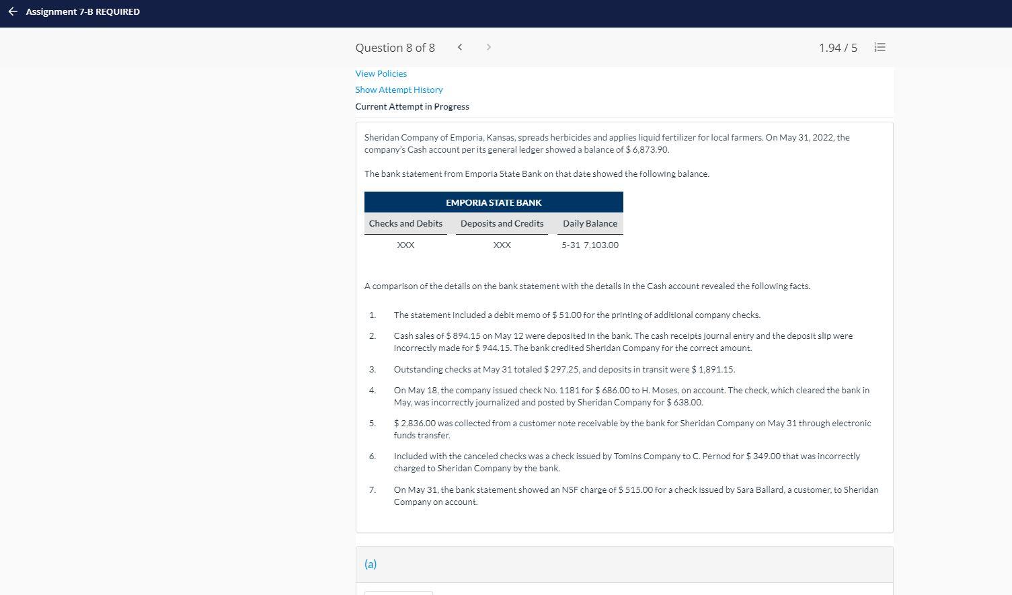Go to the previous question chevron
The width and height of the screenshot is (1012, 595).
click(459, 47)
